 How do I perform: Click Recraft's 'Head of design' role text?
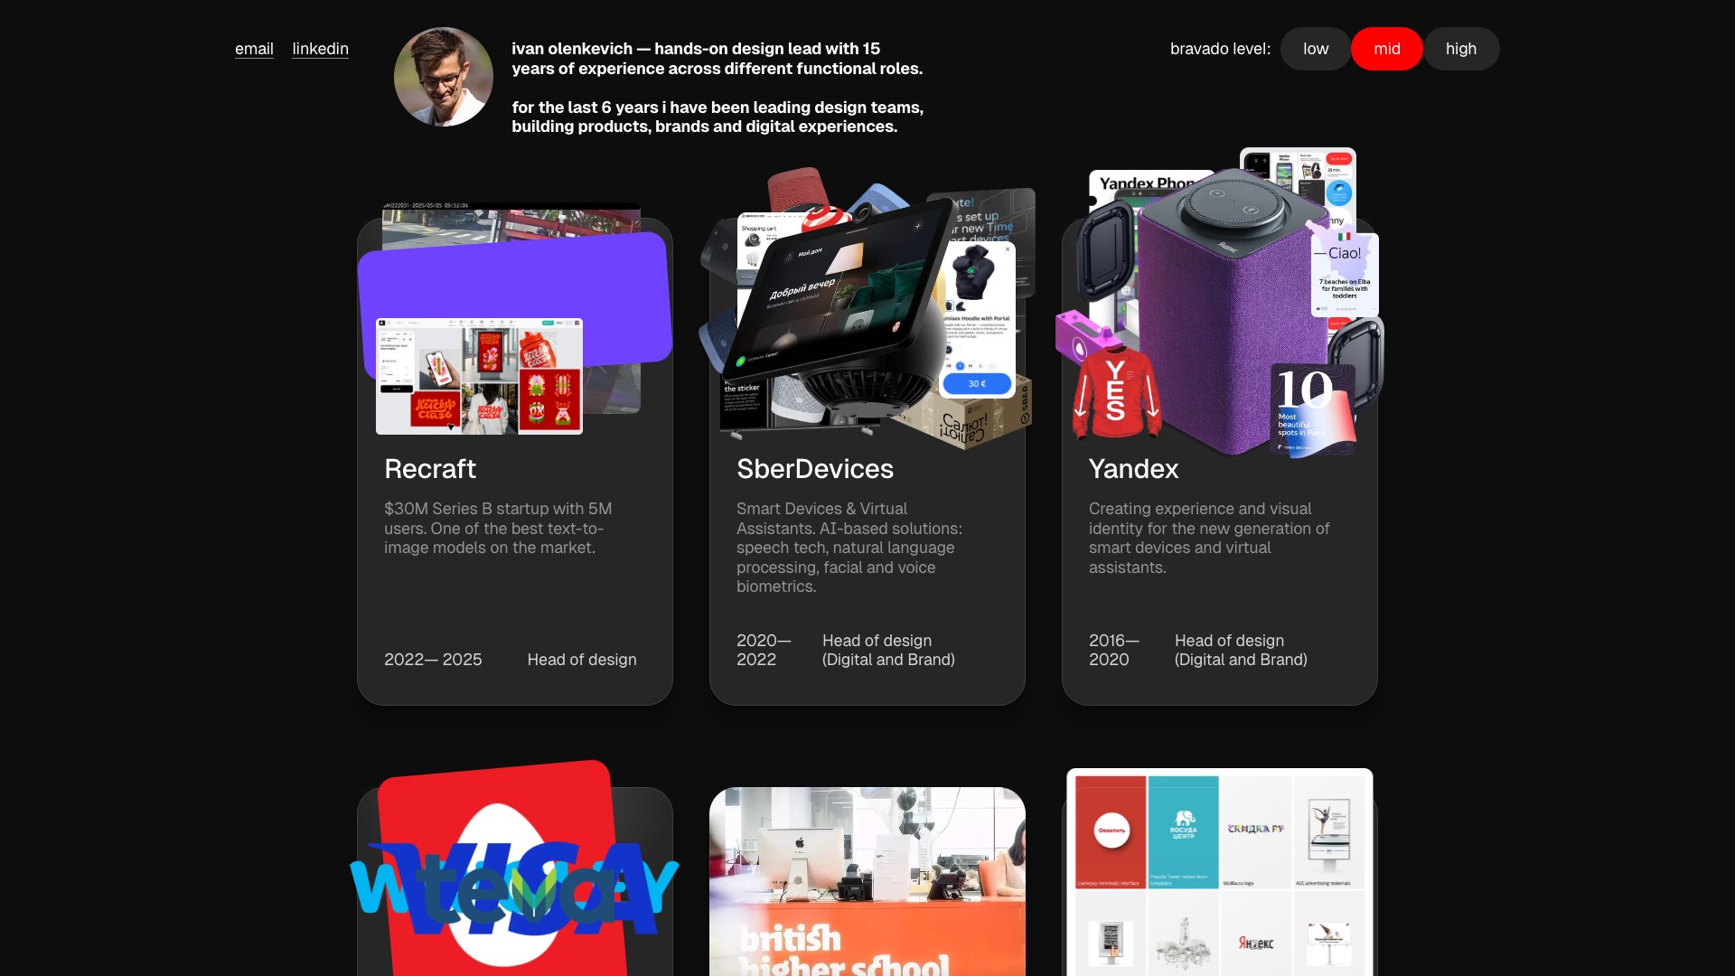click(582, 660)
